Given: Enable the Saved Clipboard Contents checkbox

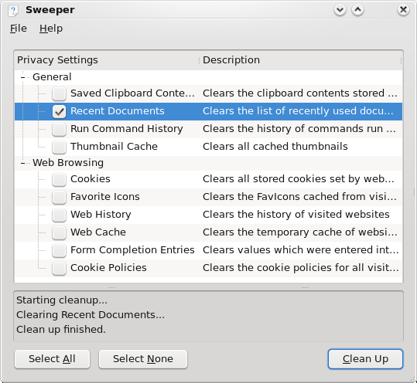Looking at the screenshot, I should point(59,93).
